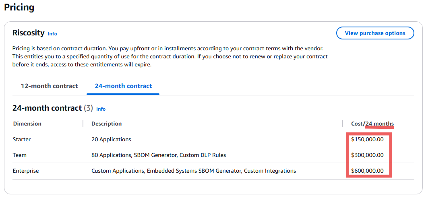This screenshot has width=426, height=198.
Task: Open the Info link beside Riscosity
Action: pos(52,34)
